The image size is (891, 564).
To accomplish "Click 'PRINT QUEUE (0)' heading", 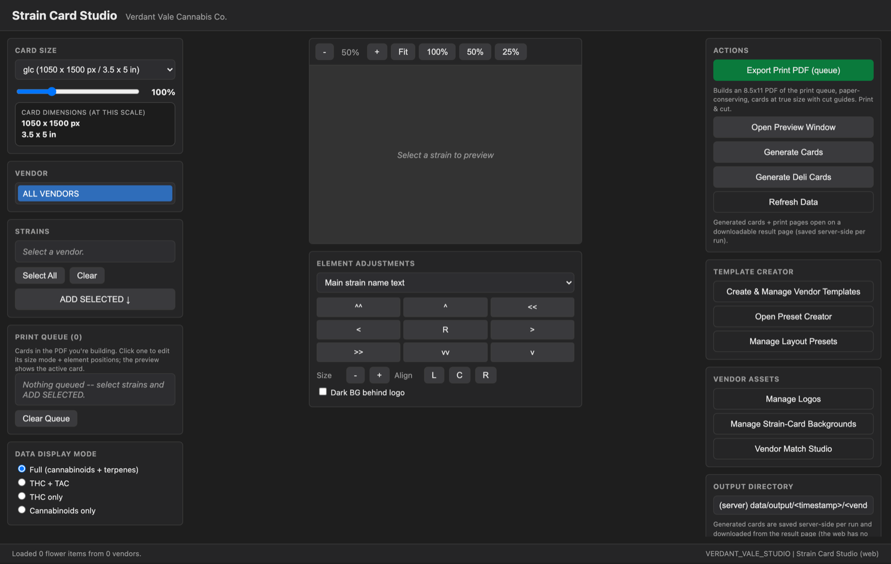I will 48,337.
